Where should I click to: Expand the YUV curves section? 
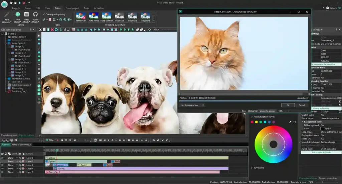(x=252, y=168)
